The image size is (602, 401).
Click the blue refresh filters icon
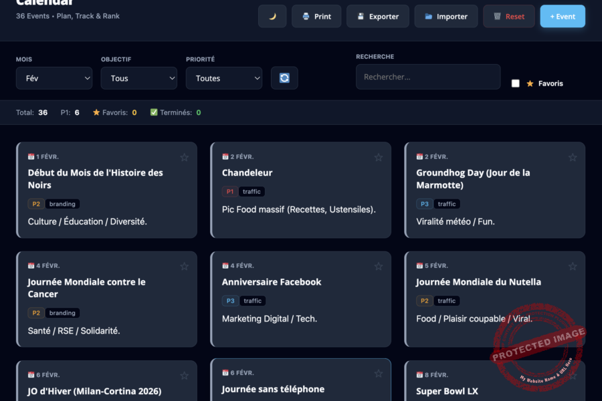[x=284, y=78]
